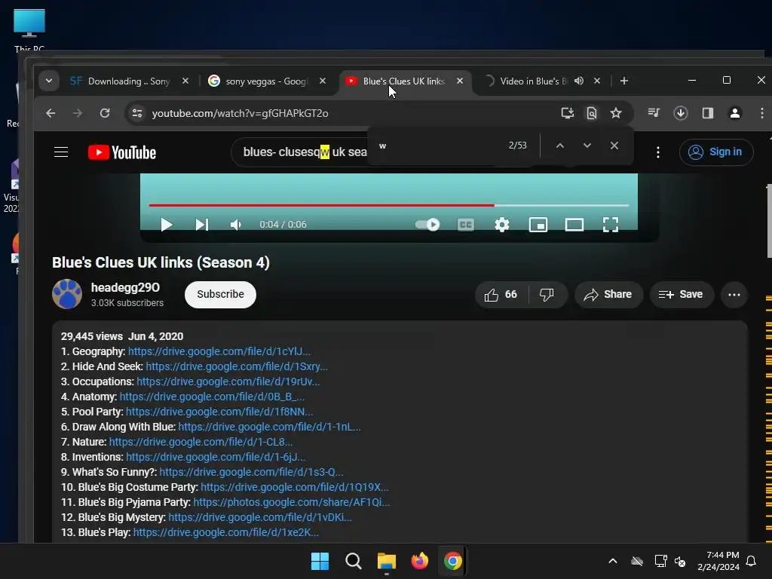Open the headegg290 paw avatar
Screen dimensions: 772x579
pyautogui.click(x=67, y=295)
